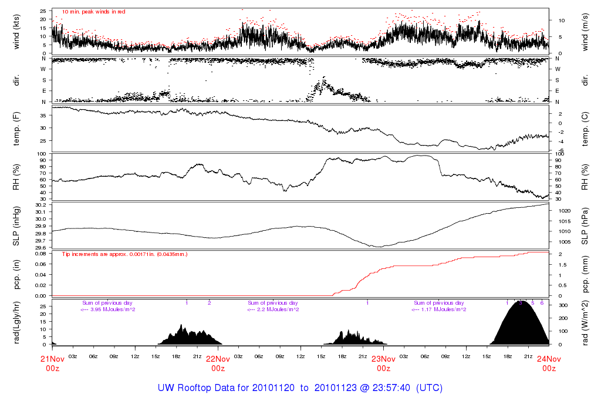The width and height of the screenshot is (601, 411).
Task: Click the '3.95 MJoules/m^2' radiation sum
Action: 112,309
